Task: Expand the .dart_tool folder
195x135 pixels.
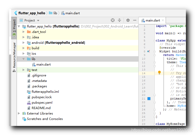Action: 24,32
